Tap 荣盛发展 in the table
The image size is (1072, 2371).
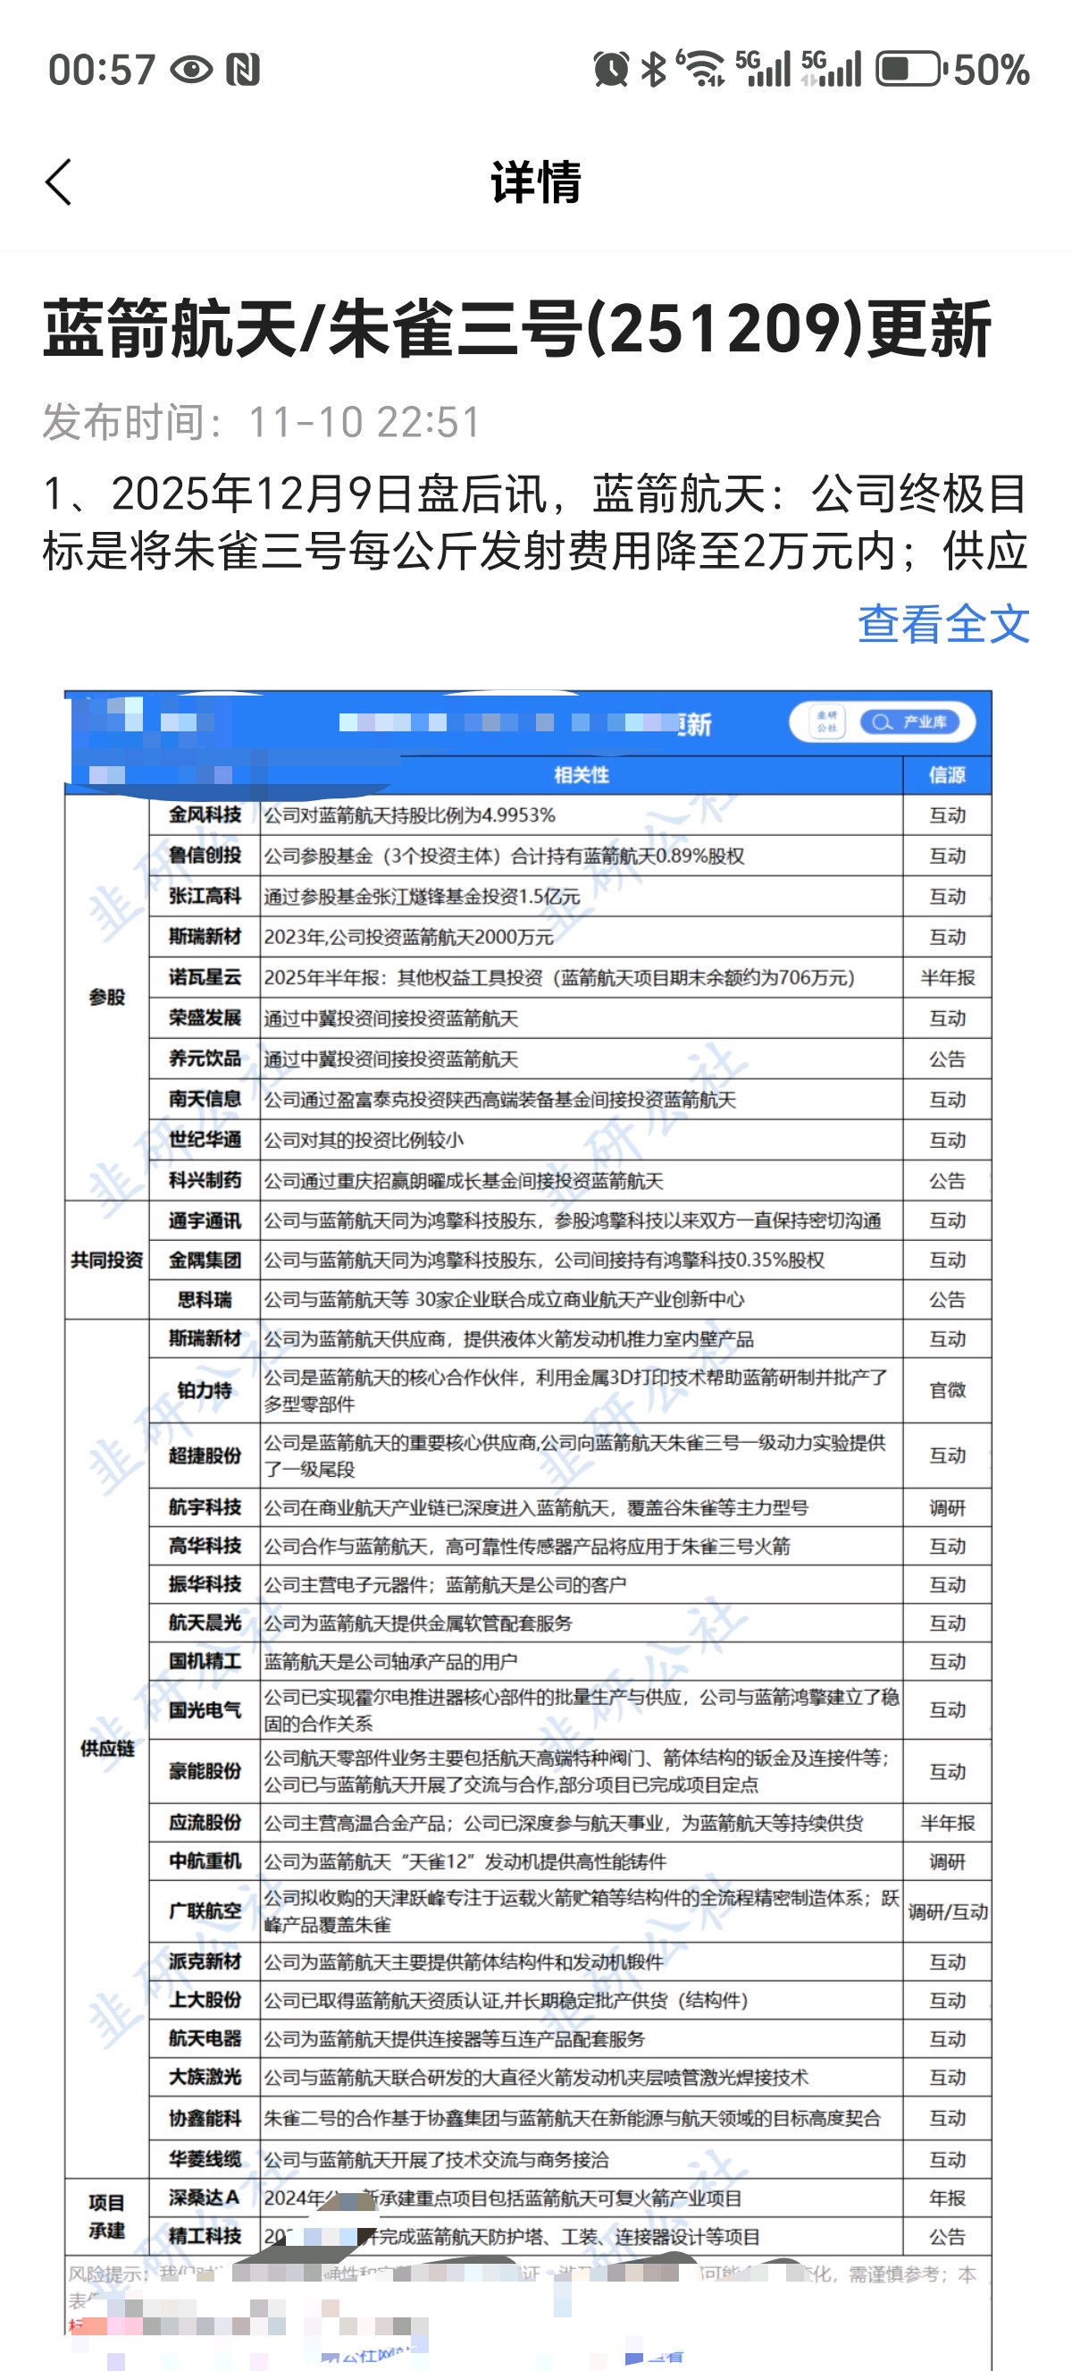(205, 1017)
